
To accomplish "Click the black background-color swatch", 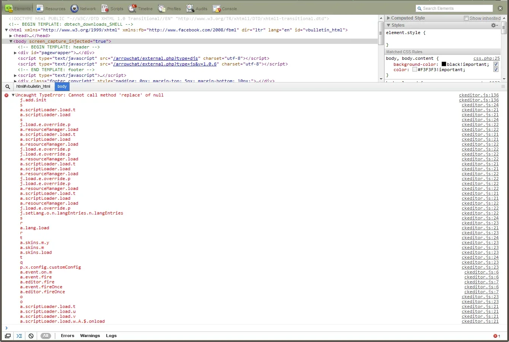I will pos(444,64).
